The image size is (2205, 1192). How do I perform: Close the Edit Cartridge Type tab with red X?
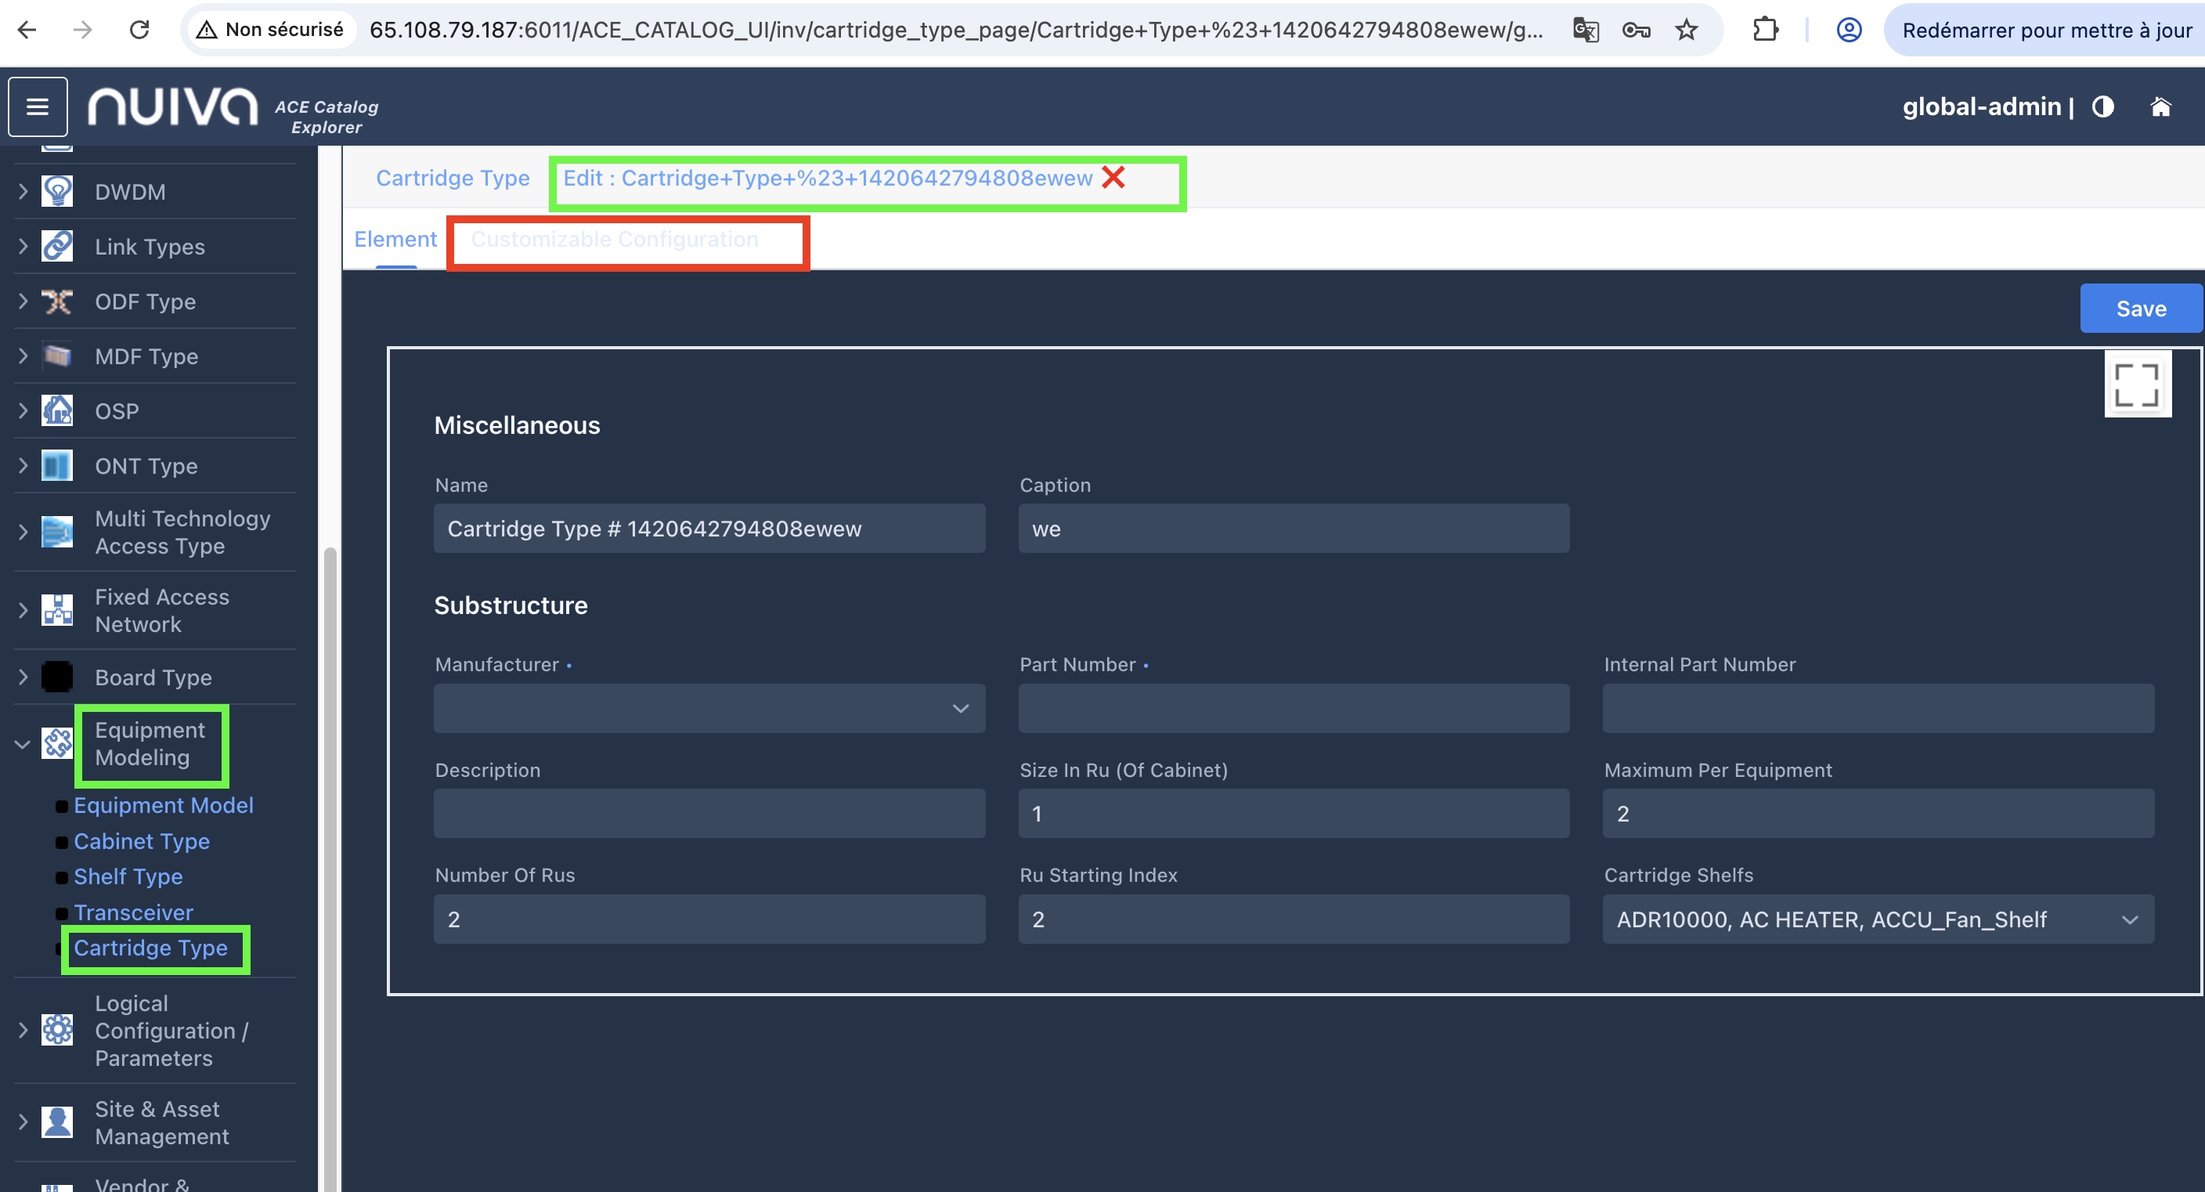coord(1113,177)
